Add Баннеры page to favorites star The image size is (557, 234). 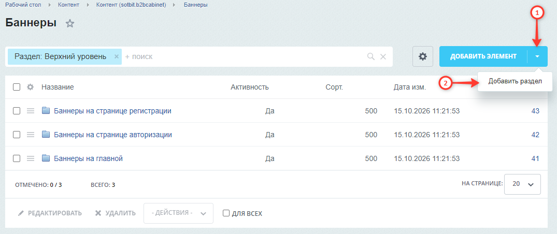point(70,24)
